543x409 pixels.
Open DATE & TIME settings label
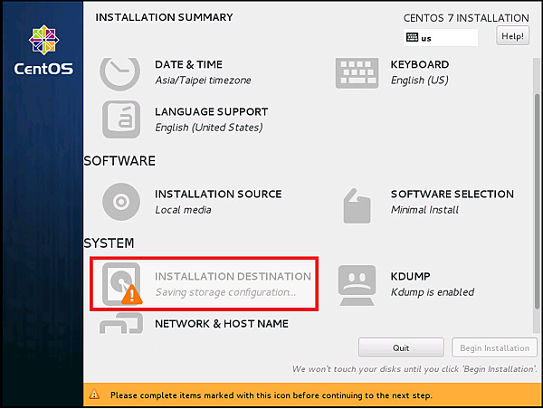pyautogui.click(x=189, y=64)
